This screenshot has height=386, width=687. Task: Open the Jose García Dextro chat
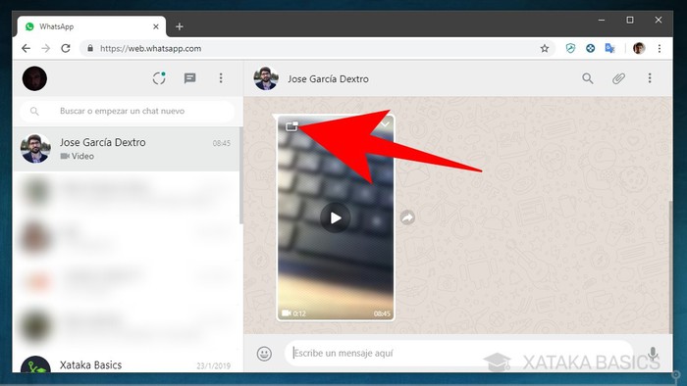127,149
